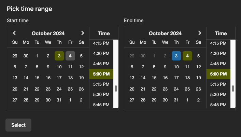Pick September 29 in Start time calendar
241x137 pixels.
point(15,56)
